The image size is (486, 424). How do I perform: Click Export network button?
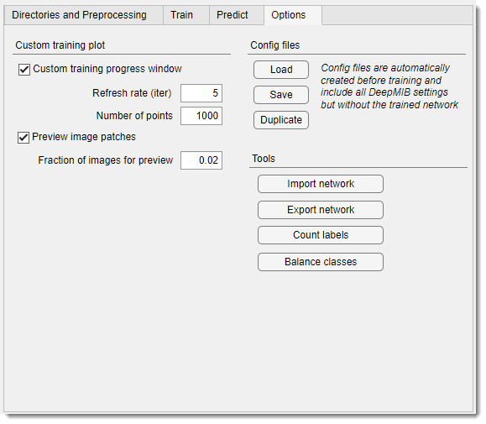click(321, 210)
